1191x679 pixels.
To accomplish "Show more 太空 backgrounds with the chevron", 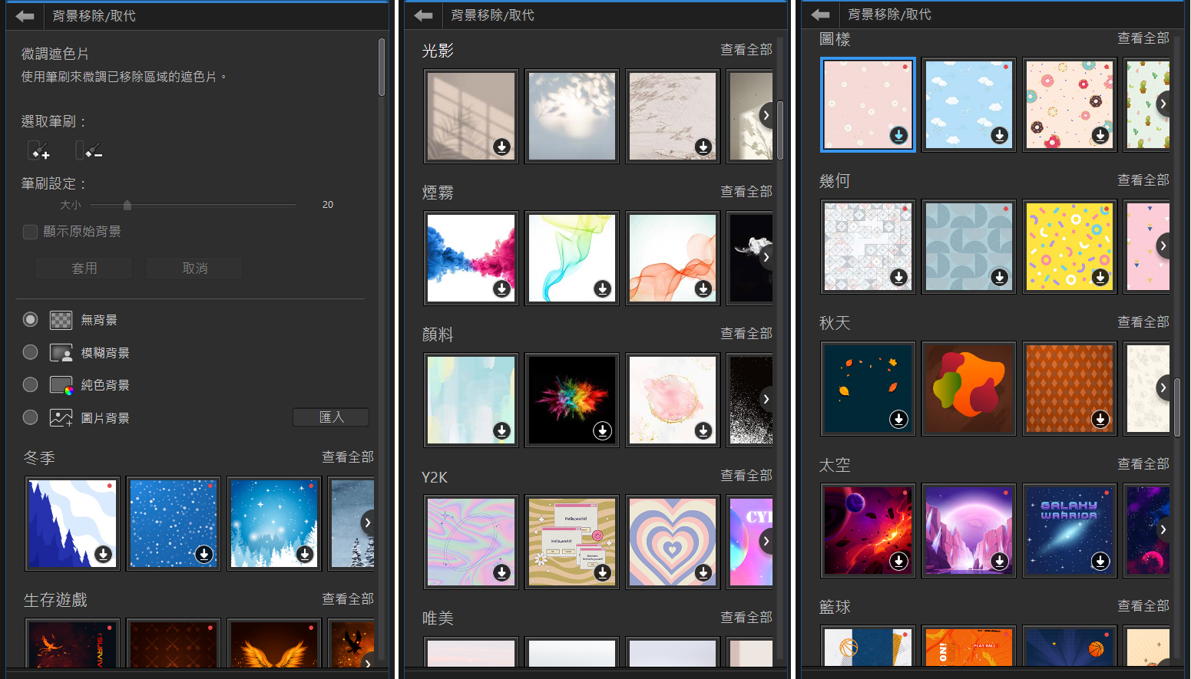I will (x=1163, y=529).
